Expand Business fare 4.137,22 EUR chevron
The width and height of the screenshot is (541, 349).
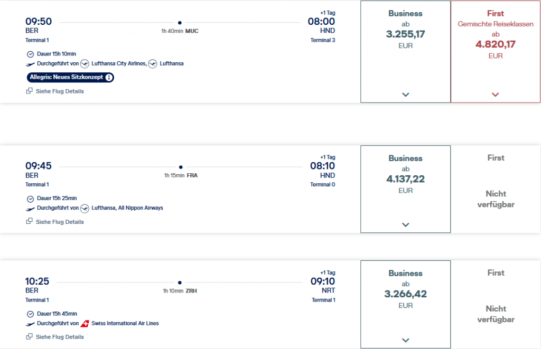tap(405, 224)
